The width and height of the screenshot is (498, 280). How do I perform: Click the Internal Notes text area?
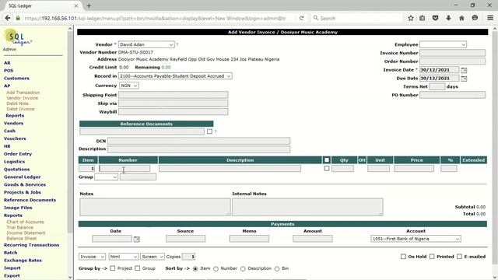[x=307, y=207]
